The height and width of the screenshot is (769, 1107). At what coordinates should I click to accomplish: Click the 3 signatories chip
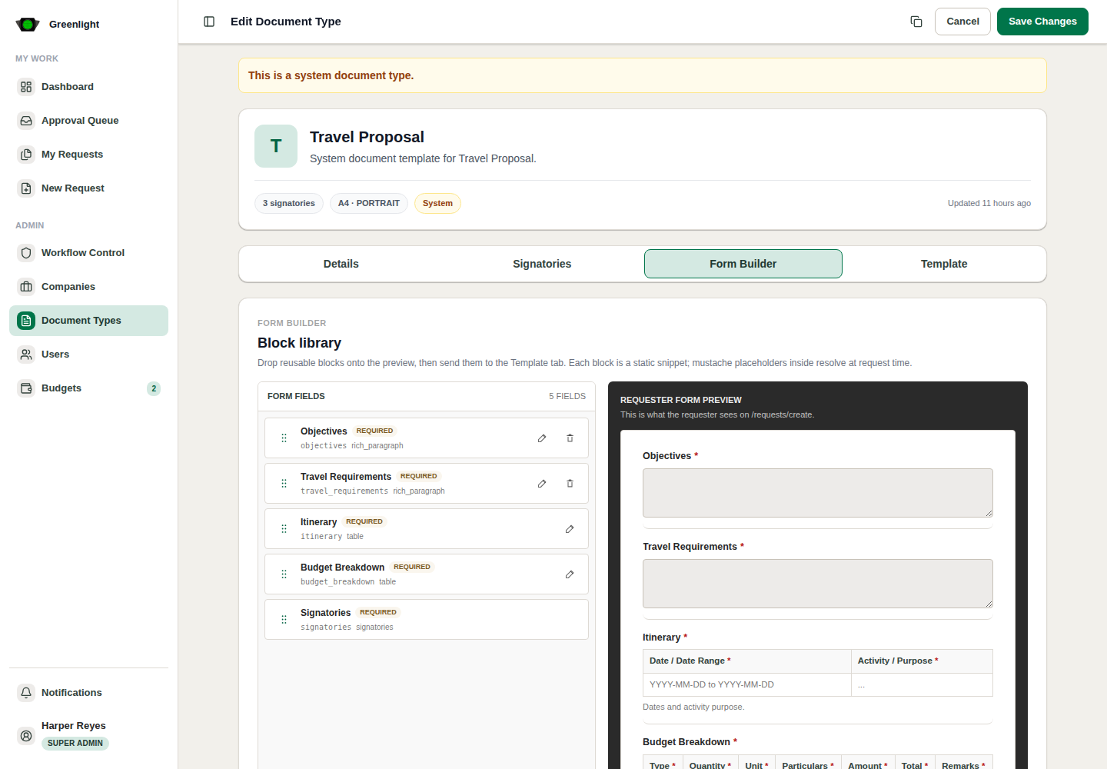(289, 203)
